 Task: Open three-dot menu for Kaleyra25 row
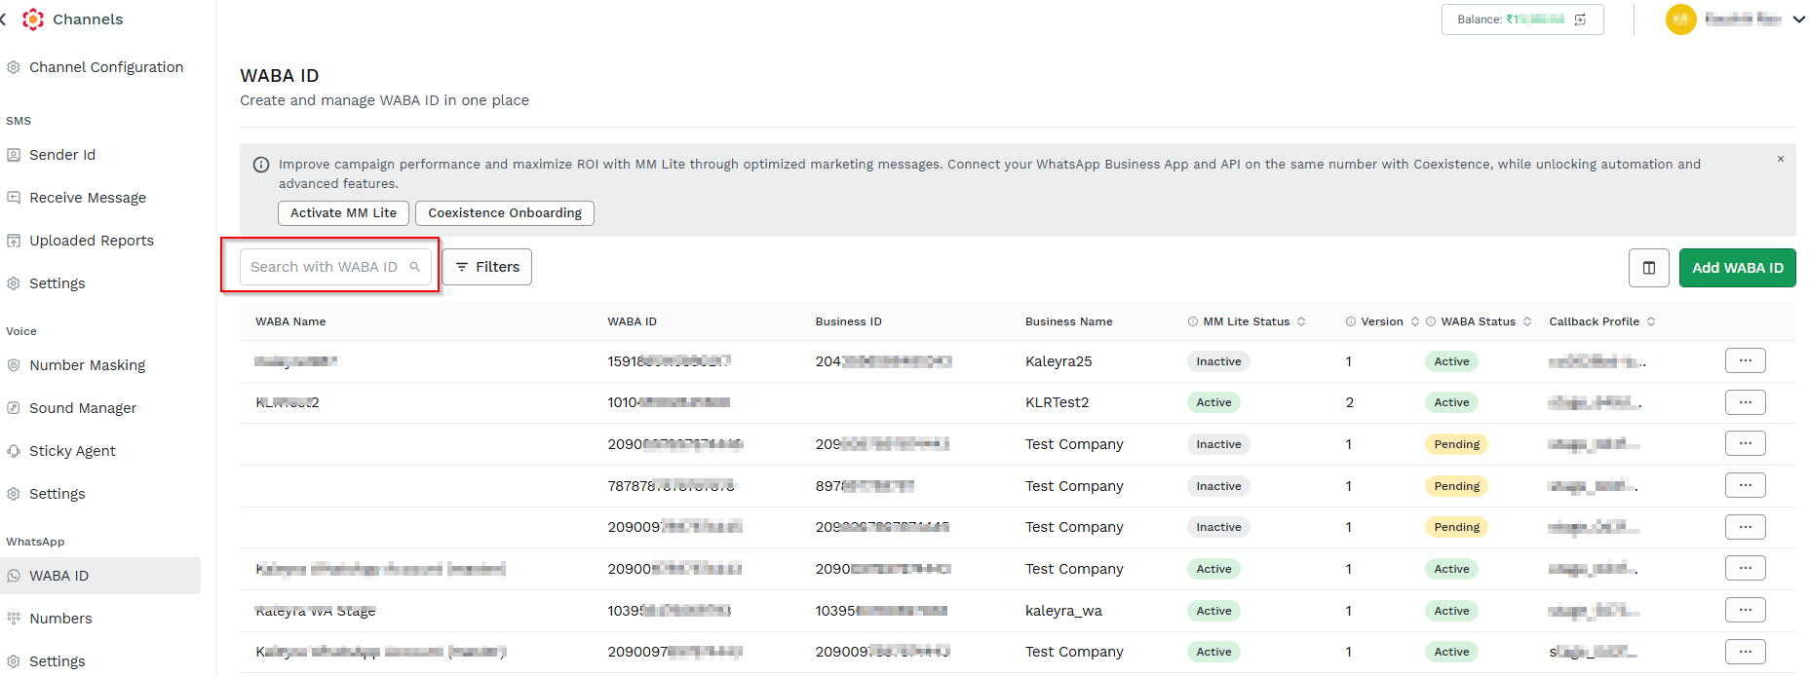(x=1745, y=360)
